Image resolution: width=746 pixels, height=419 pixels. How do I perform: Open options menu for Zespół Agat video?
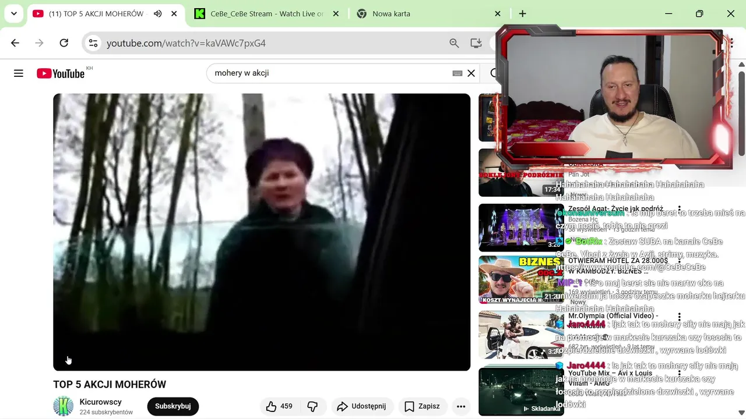(679, 209)
